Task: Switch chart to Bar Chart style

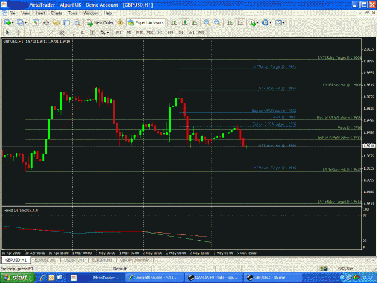Action: (174, 22)
